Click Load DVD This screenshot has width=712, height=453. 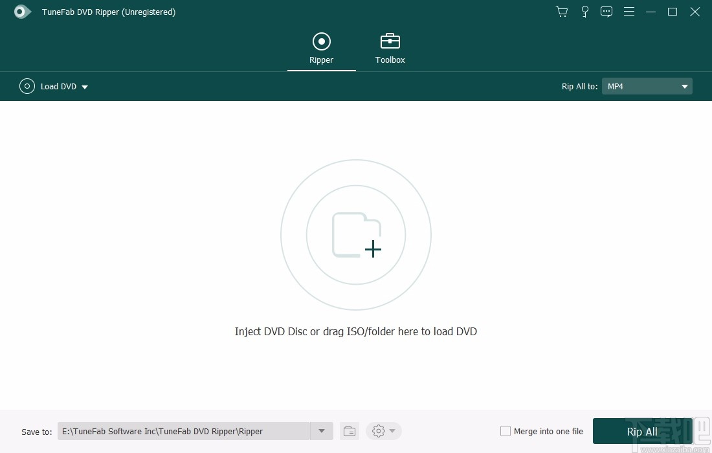click(58, 86)
